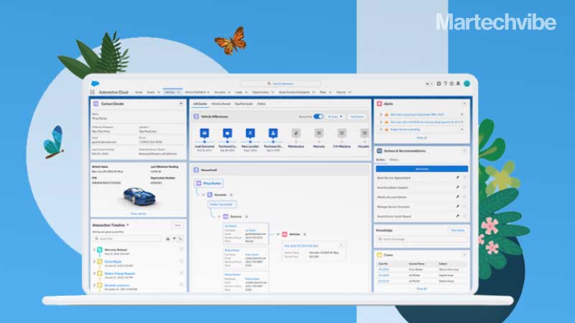Click the Search Knowledge field
The image size is (575, 323).
(422, 239)
